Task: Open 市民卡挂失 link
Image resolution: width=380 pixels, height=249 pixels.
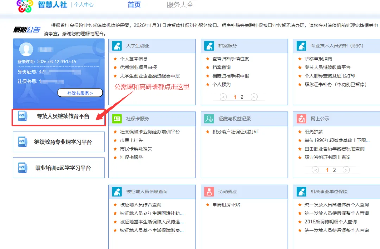Action: pyautogui.click(x=132, y=140)
